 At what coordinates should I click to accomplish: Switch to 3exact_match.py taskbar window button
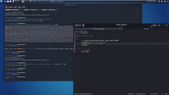tap(39, 1)
